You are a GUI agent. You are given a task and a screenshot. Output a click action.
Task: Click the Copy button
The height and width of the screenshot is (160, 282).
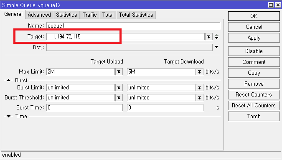[x=254, y=73]
